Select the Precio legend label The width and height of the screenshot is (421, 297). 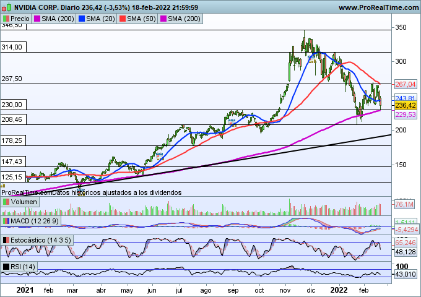point(20,19)
